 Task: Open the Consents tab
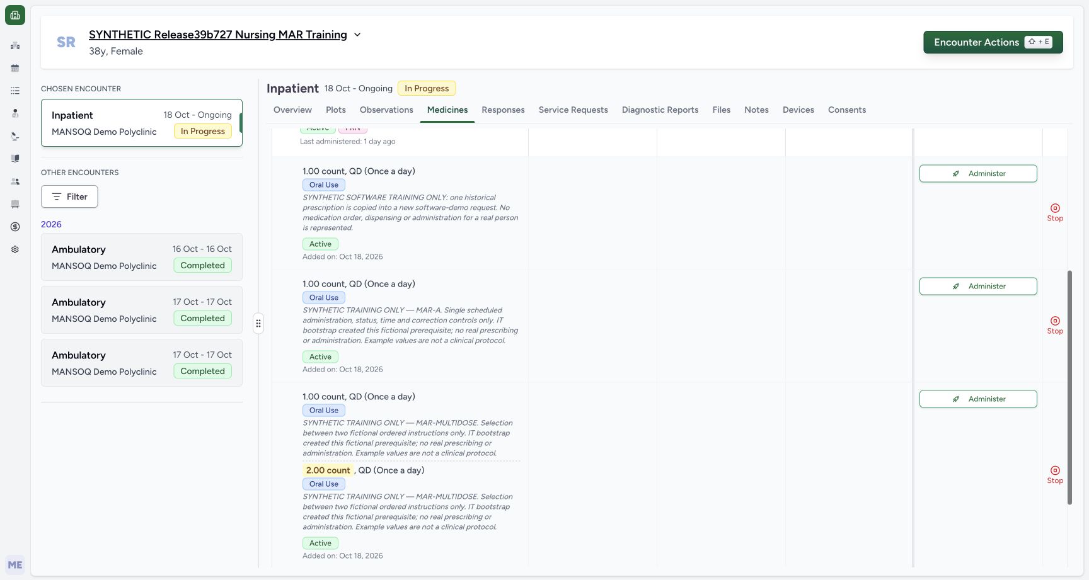846,110
